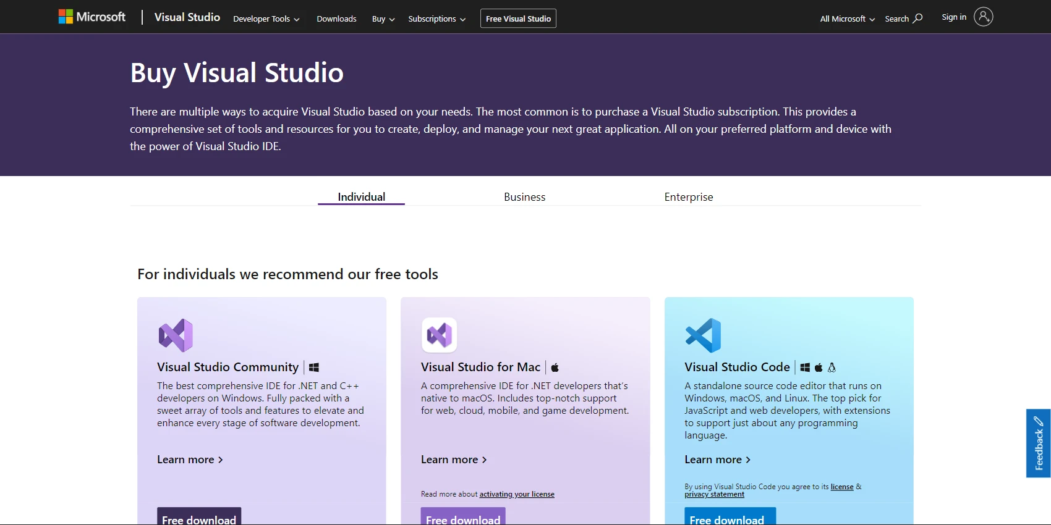The width and height of the screenshot is (1051, 525).
Task: Click the Visual Studio Code logo icon
Action: 703,335
